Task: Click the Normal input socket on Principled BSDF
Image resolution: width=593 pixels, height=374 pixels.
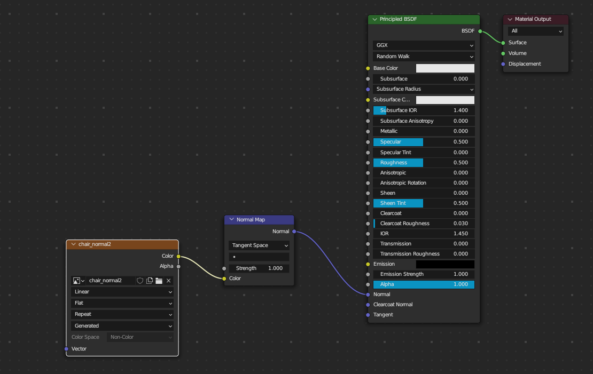Action: (x=368, y=295)
